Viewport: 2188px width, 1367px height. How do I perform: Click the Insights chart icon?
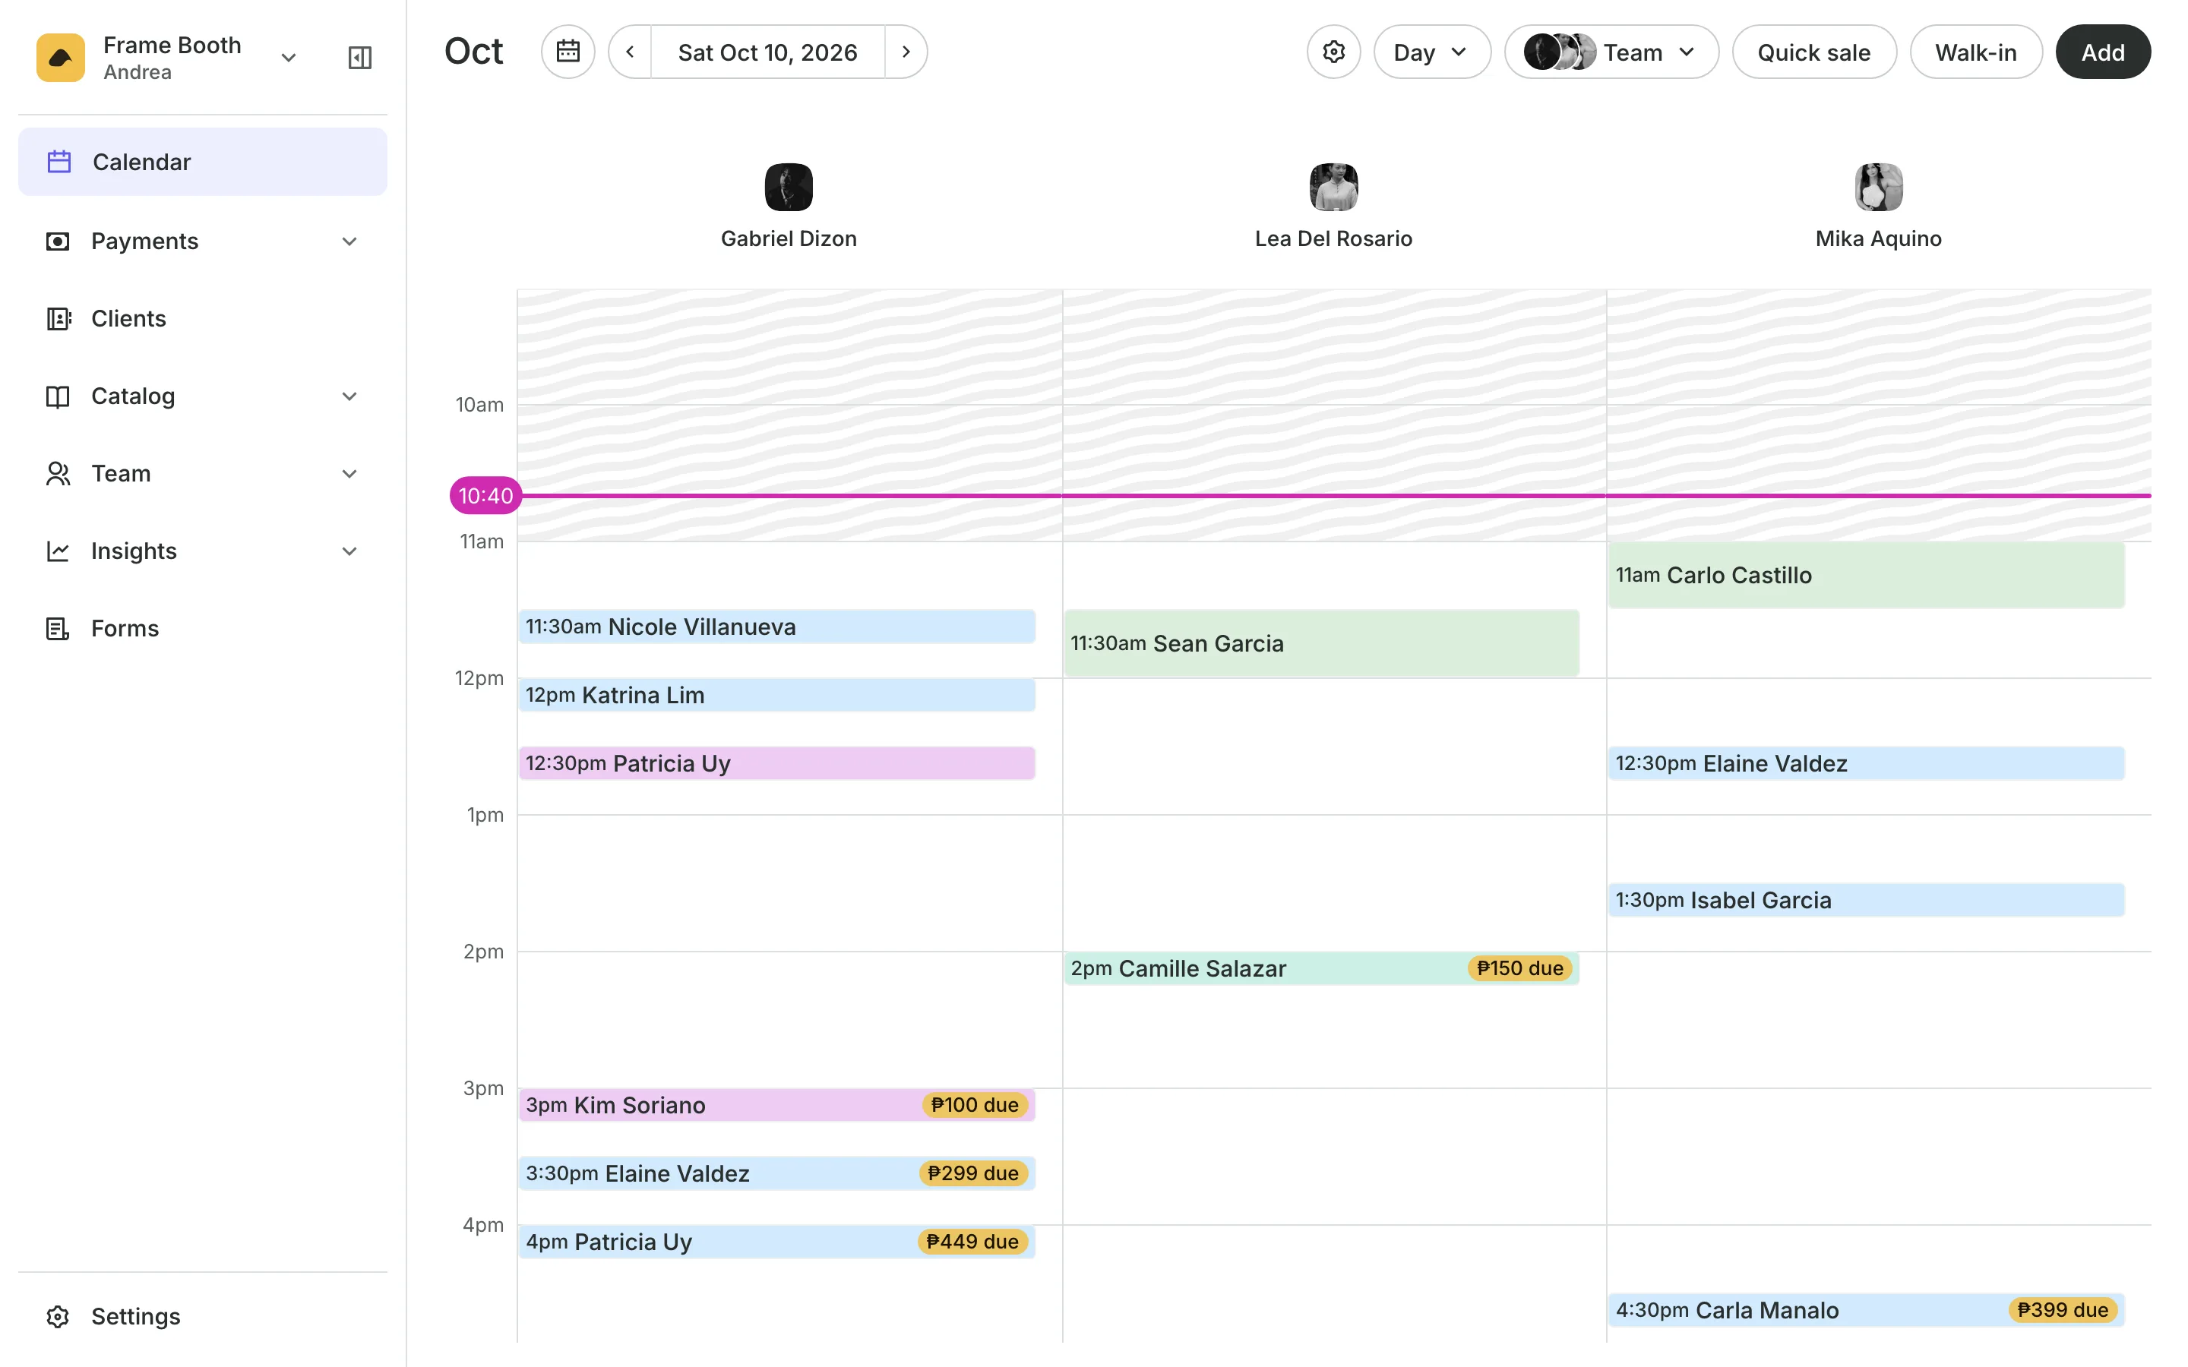tap(58, 551)
